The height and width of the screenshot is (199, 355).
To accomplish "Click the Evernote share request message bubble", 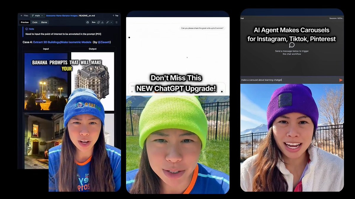I will coord(202,28).
